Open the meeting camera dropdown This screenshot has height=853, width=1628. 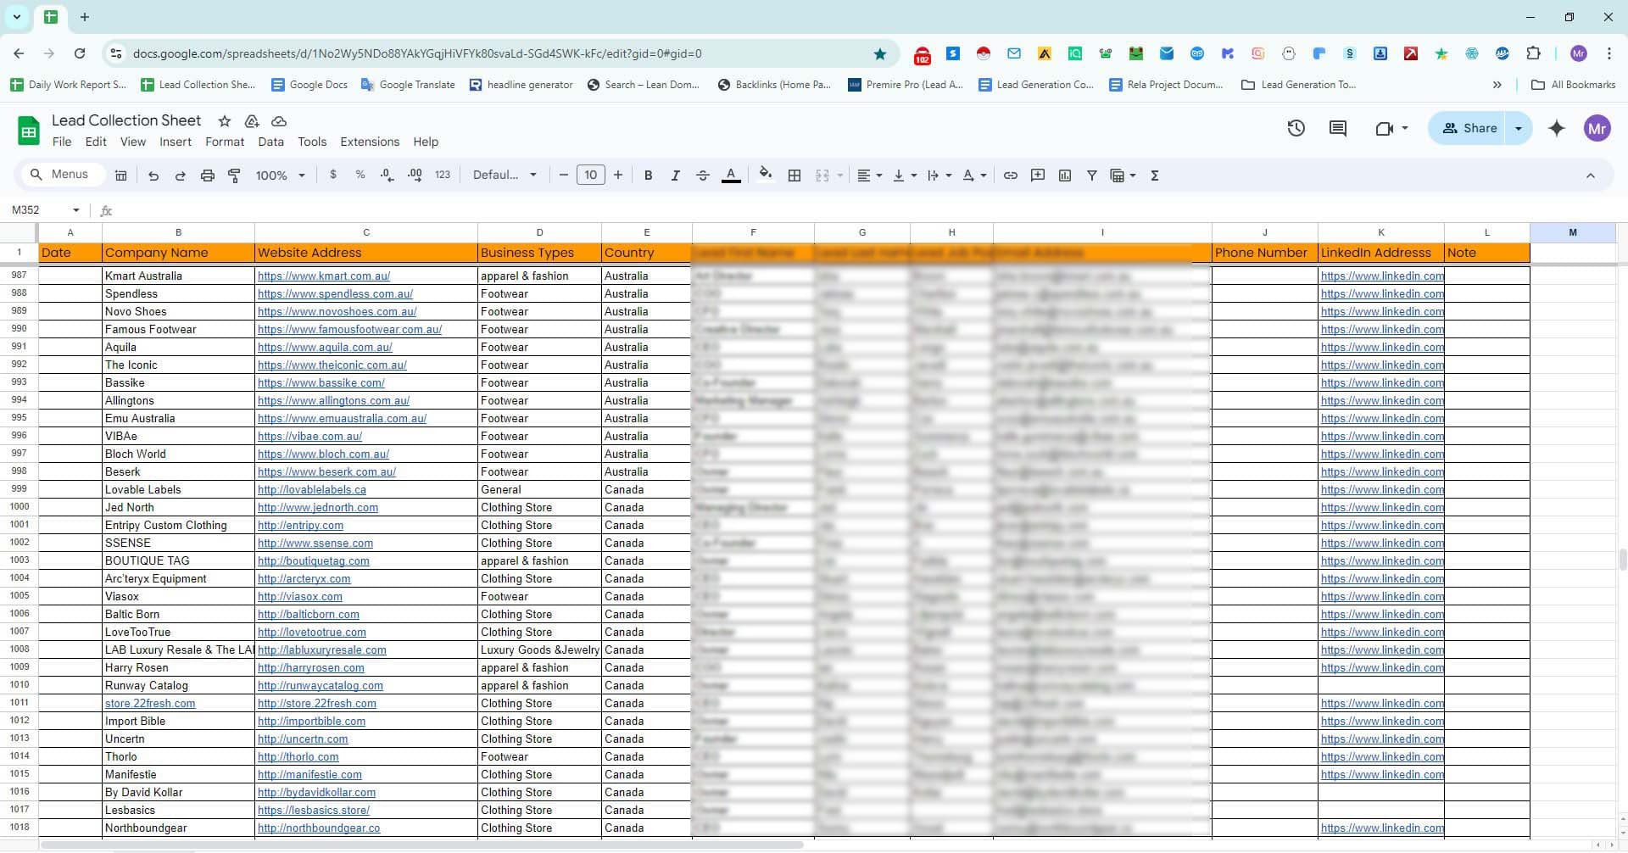pos(1405,129)
